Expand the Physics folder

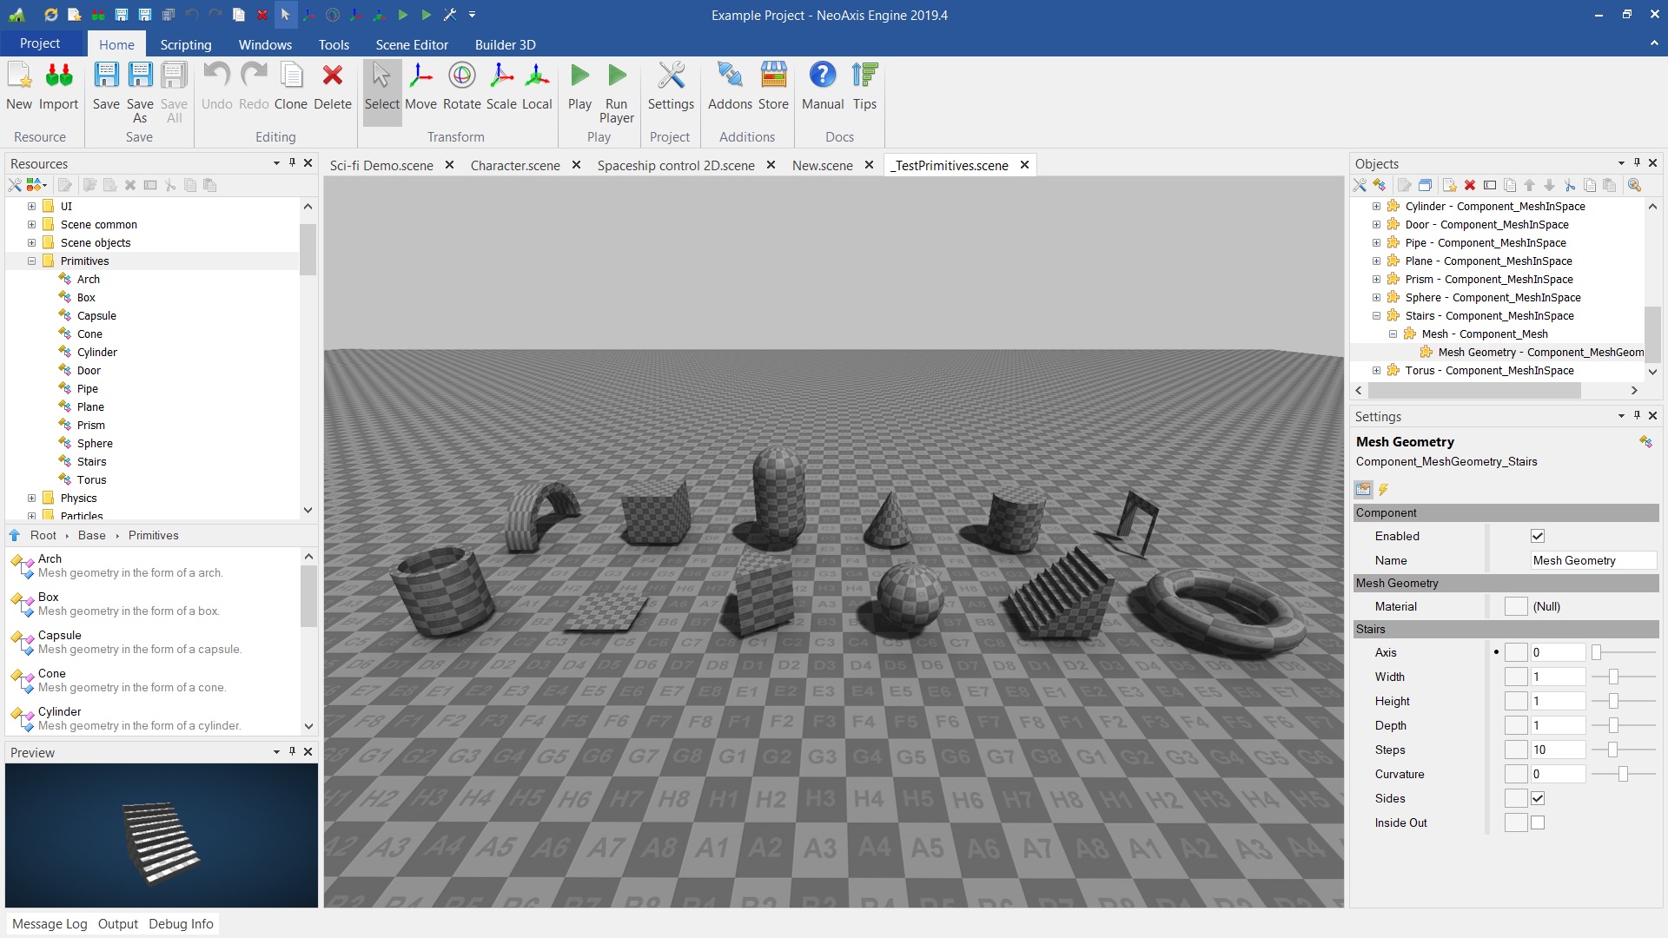pyautogui.click(x=31, y=498)
